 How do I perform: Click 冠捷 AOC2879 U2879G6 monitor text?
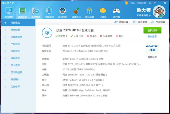(x=83, y=85)
